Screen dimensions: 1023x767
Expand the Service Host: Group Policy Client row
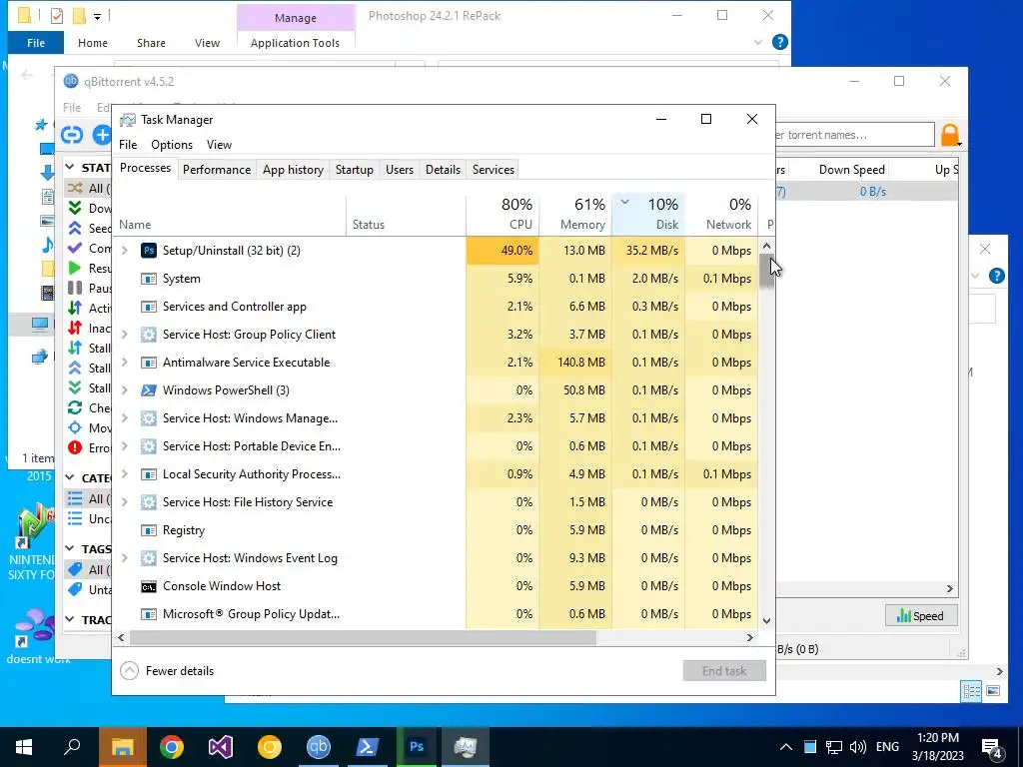[x=125, y=335]
